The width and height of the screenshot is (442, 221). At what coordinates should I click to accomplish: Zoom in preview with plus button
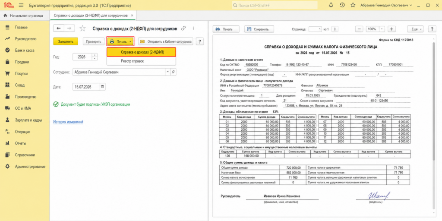(x=391, y=29)
